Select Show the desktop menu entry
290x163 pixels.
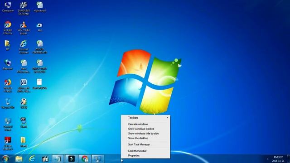[x=145, y=138]
